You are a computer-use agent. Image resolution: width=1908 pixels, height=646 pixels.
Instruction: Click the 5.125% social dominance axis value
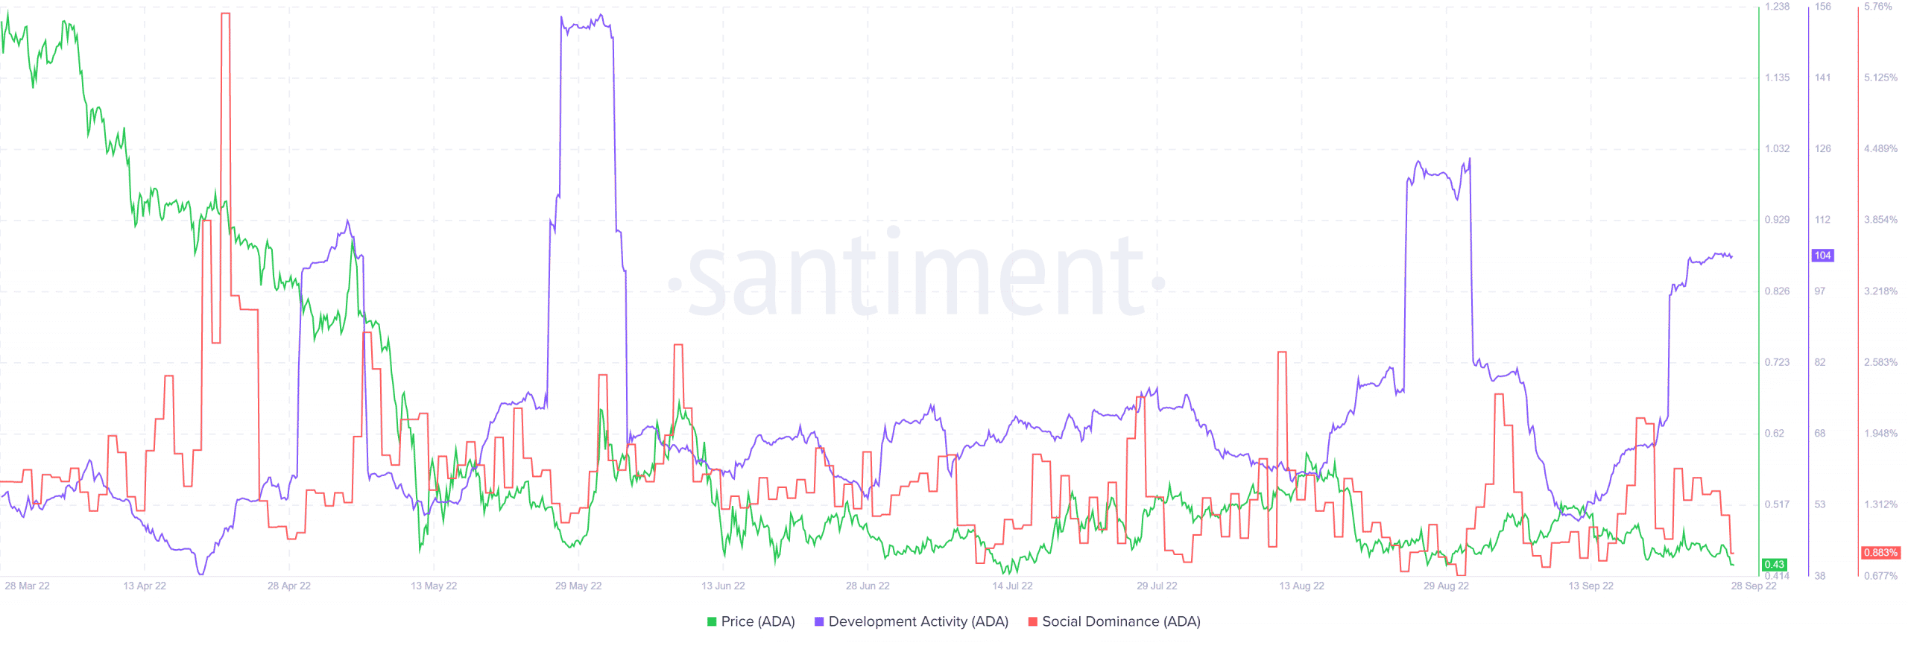tap(1880, 77)
